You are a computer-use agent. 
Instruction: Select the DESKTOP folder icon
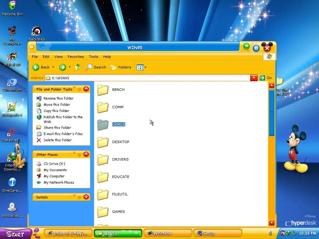[x=103, y=142]
